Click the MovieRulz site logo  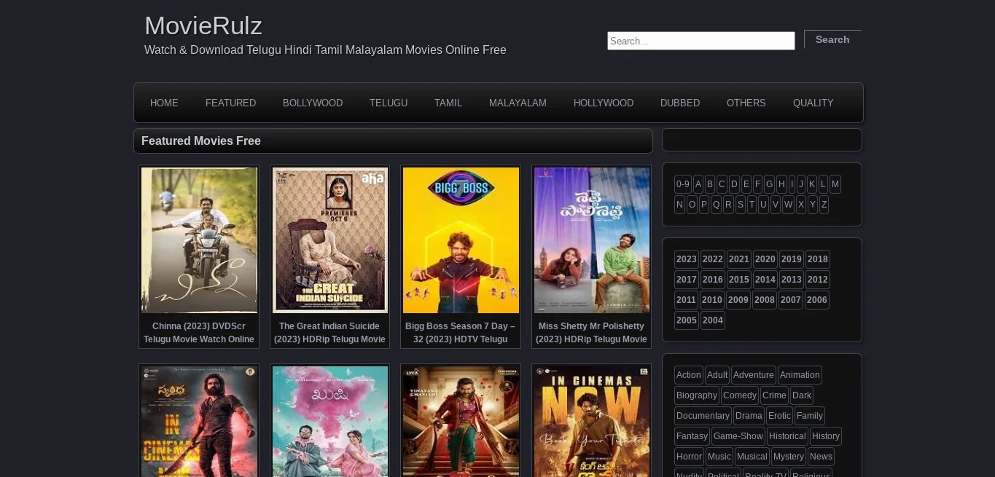pos(203,25)
